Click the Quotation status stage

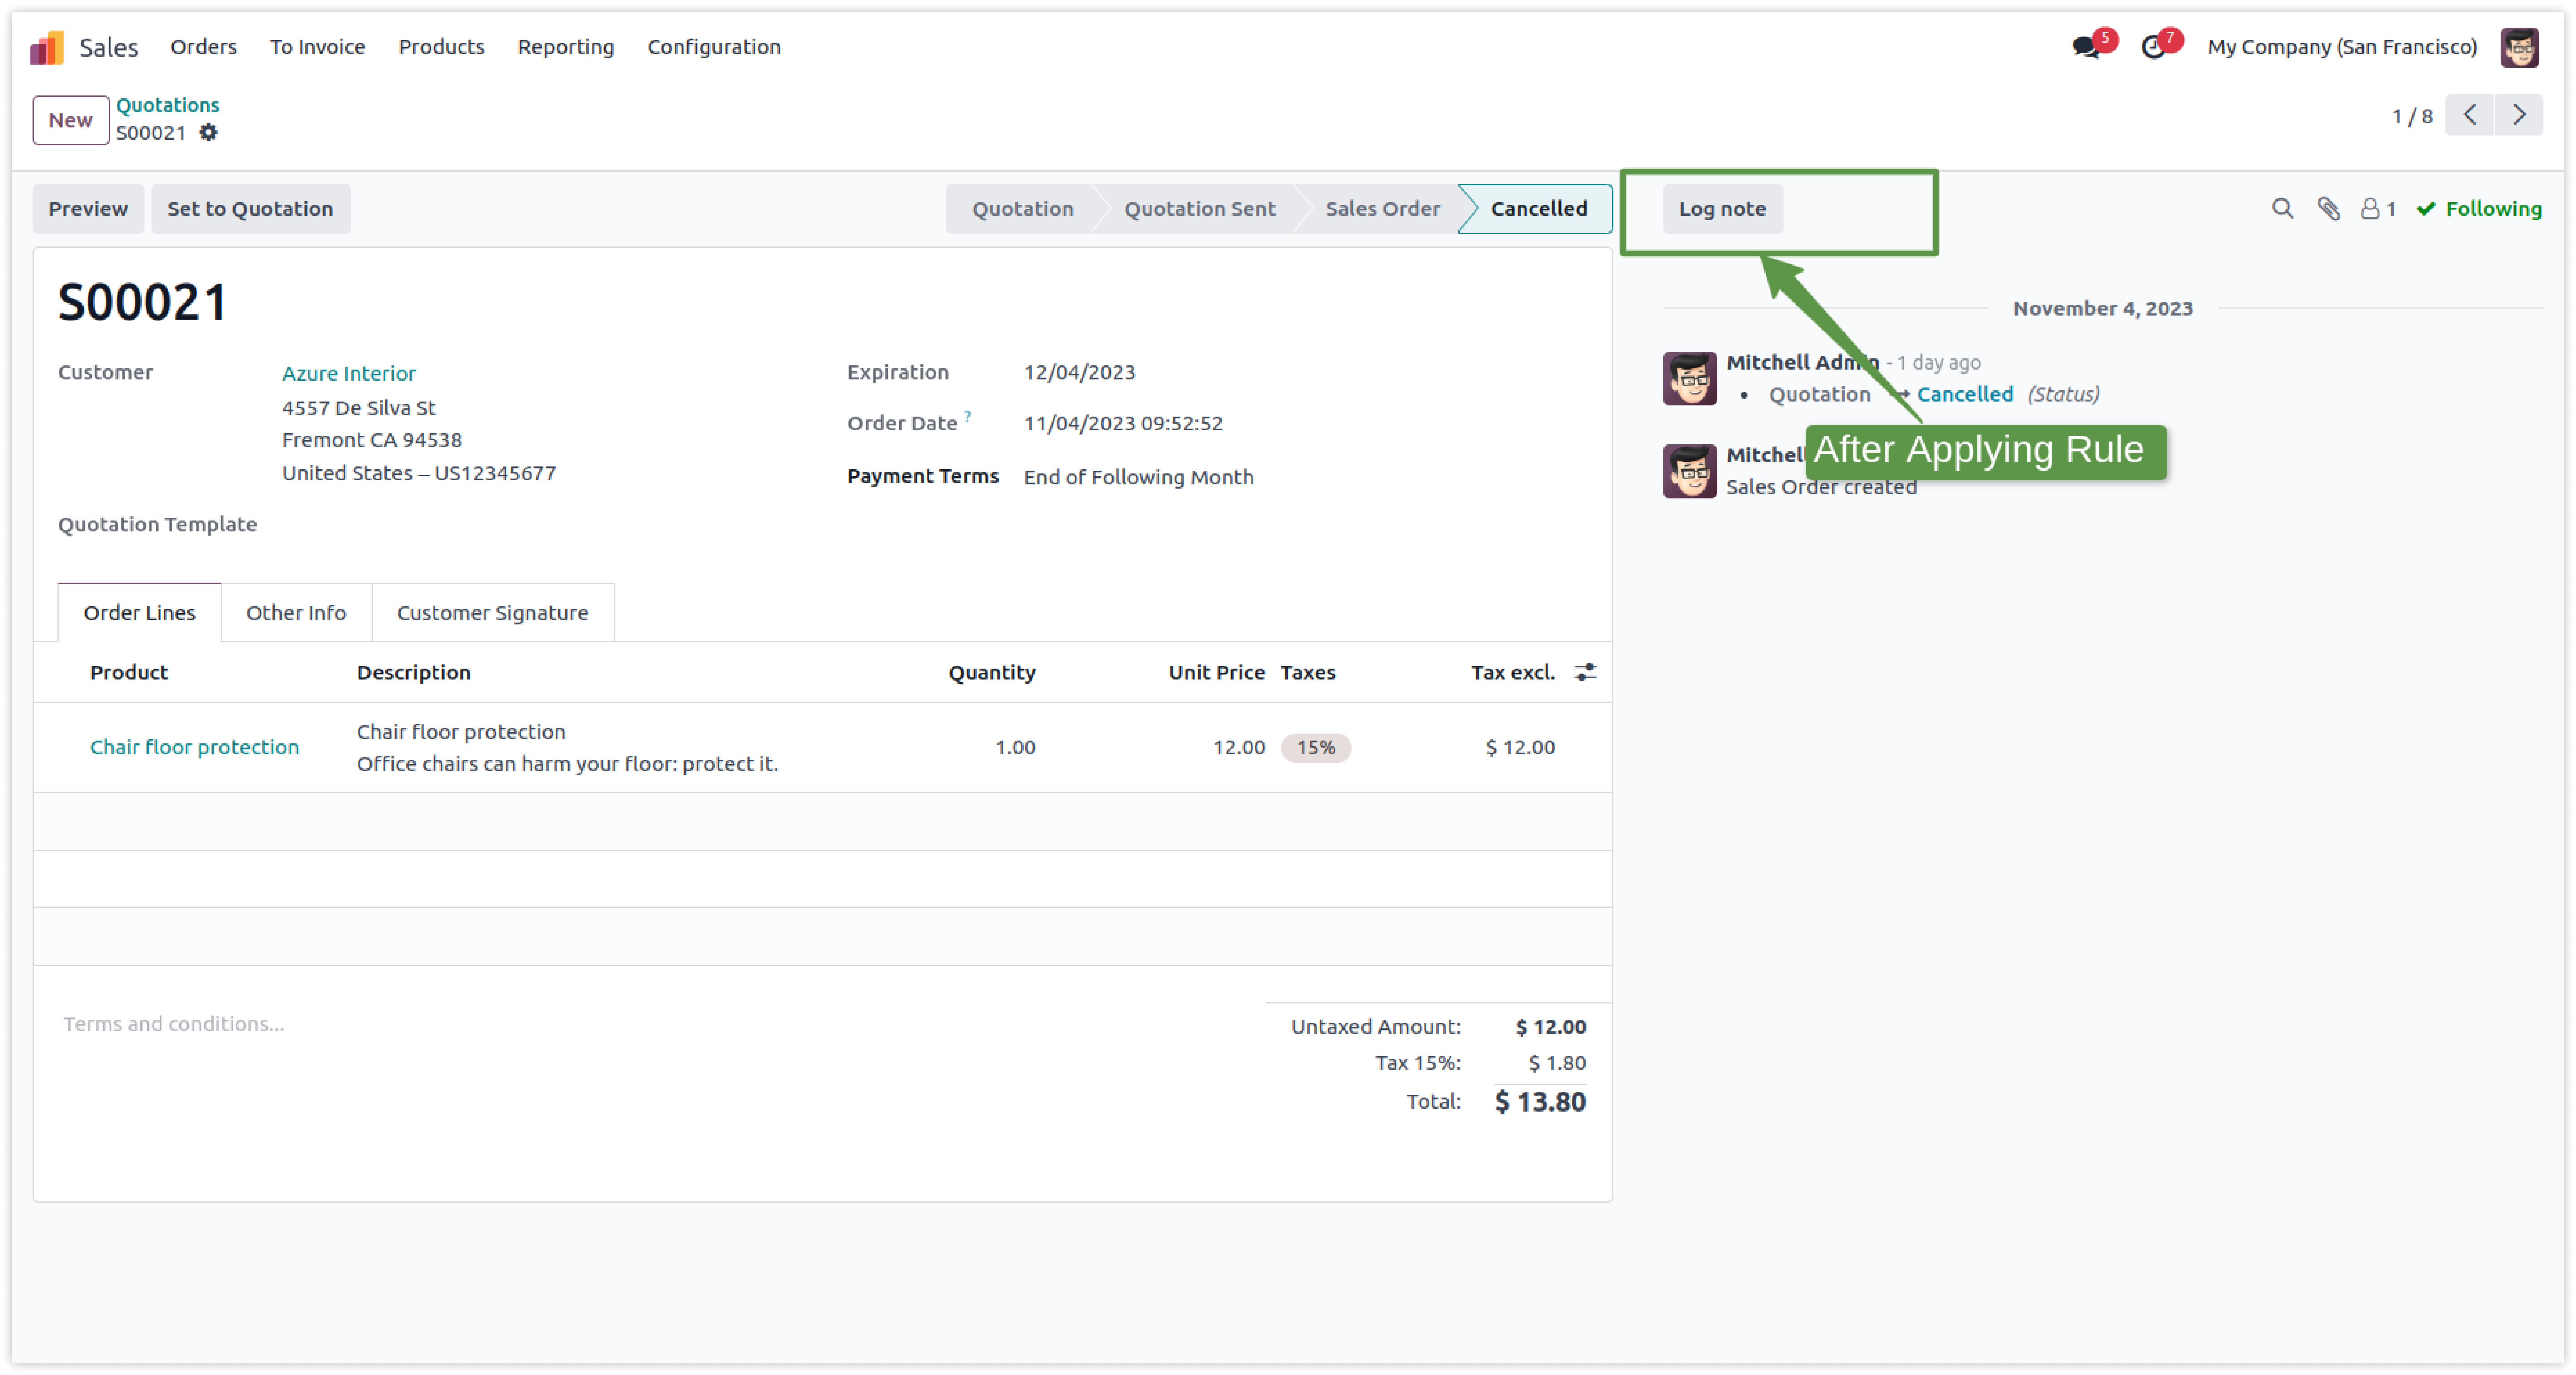click(x=1022, y=209)
